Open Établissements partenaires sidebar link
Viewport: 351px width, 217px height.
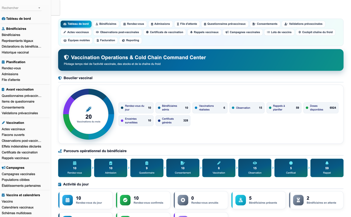pyautogui.click(x=21, y=185)
